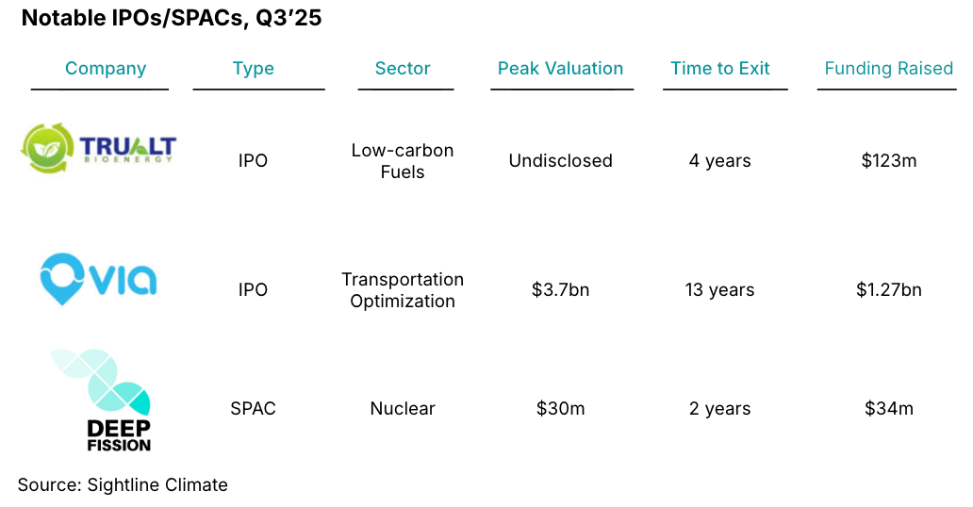Select the $1.27bn funding raised value
973x507 pixels.
(888, 290)
